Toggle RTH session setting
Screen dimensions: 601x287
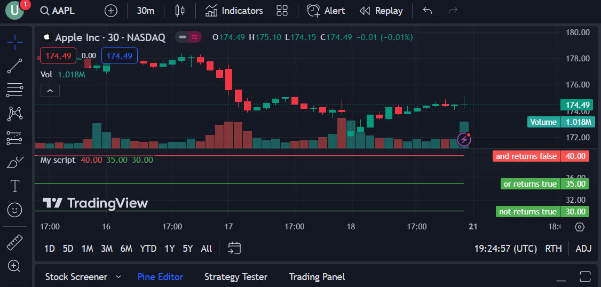coord(553,248)
